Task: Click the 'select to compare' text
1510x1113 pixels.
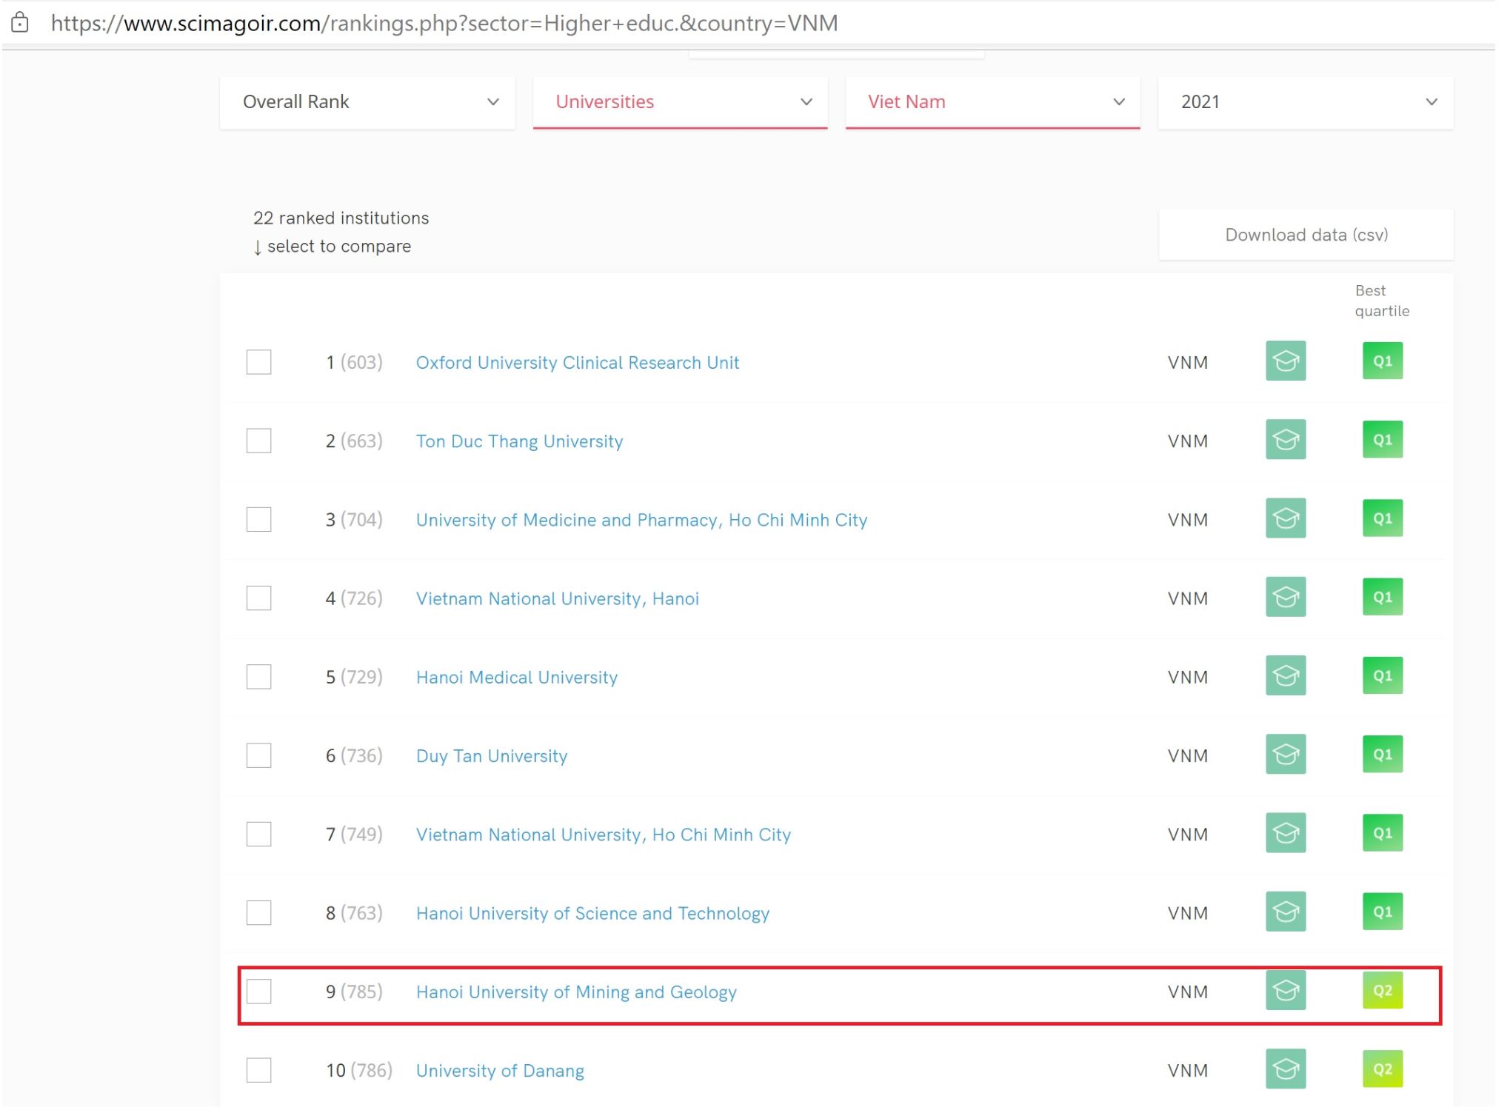Action: [x=338, y=246]
